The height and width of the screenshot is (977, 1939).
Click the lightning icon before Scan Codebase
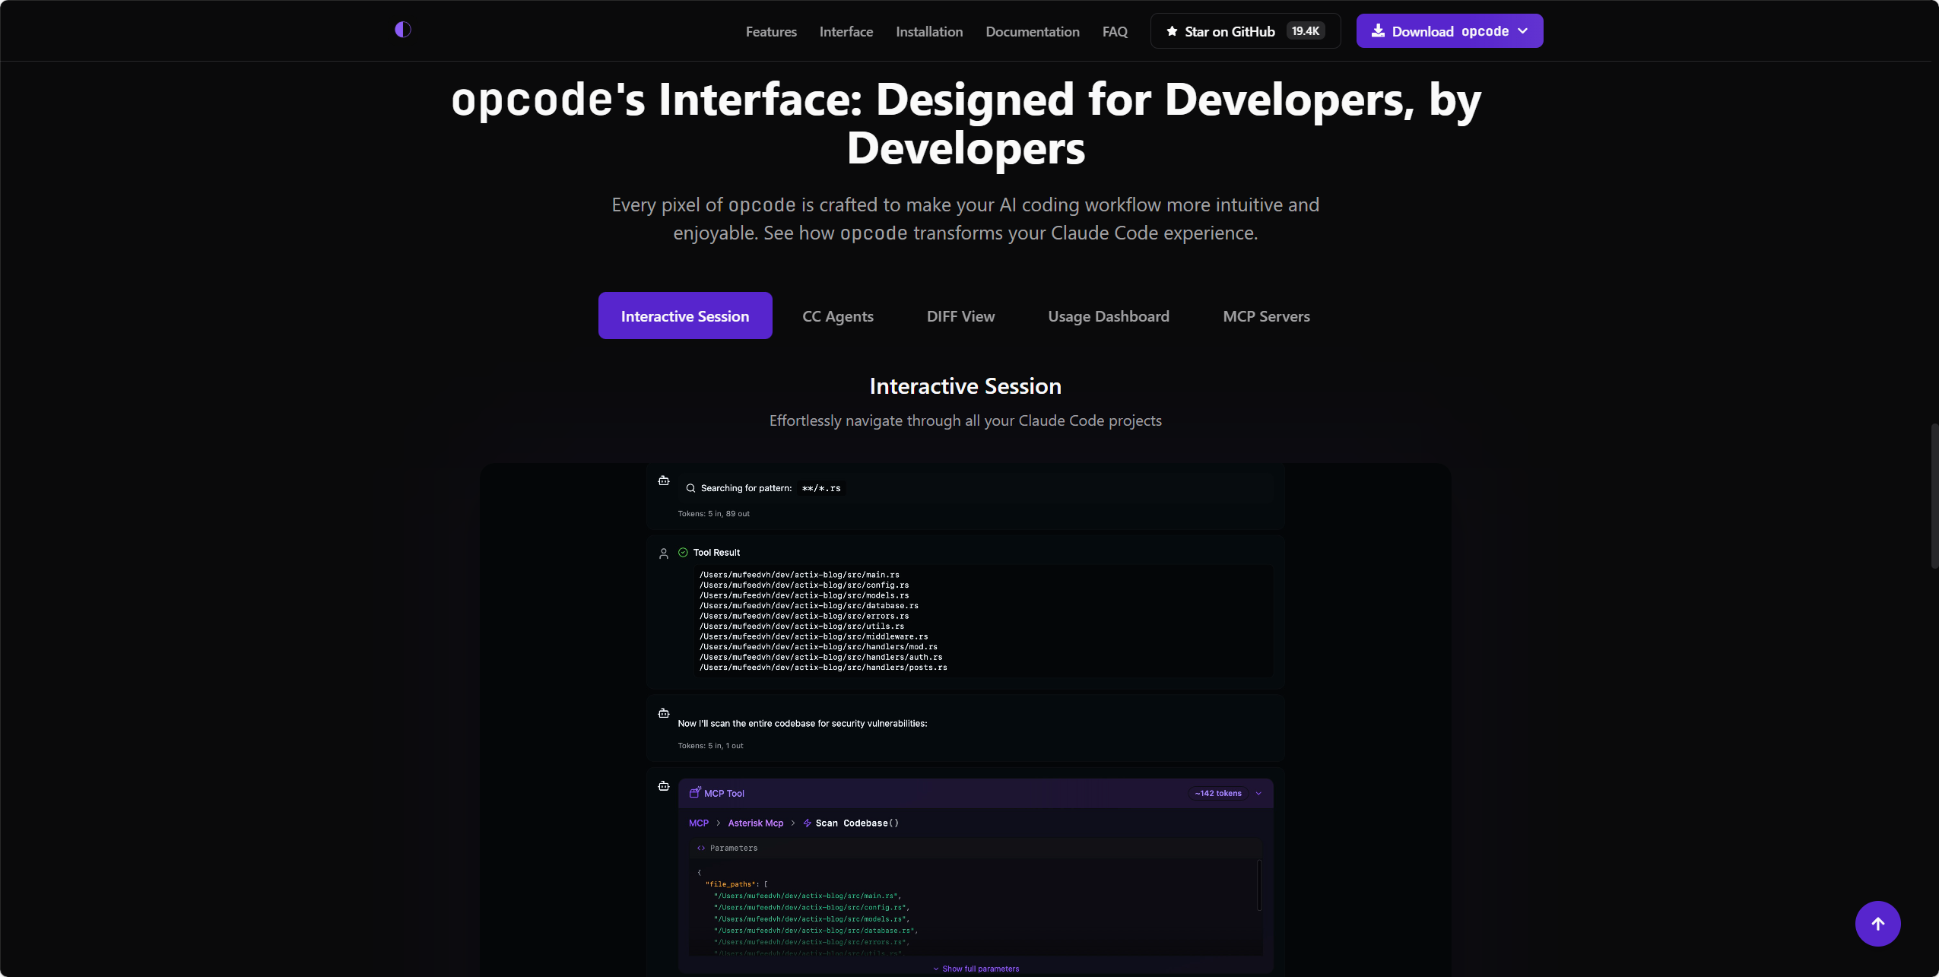tap(807, 823)
